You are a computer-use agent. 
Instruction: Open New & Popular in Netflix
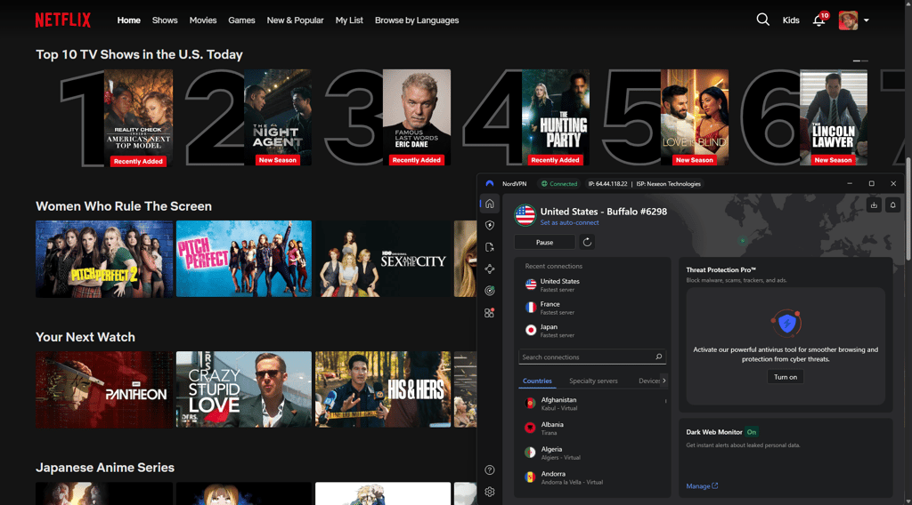(295, 20)
